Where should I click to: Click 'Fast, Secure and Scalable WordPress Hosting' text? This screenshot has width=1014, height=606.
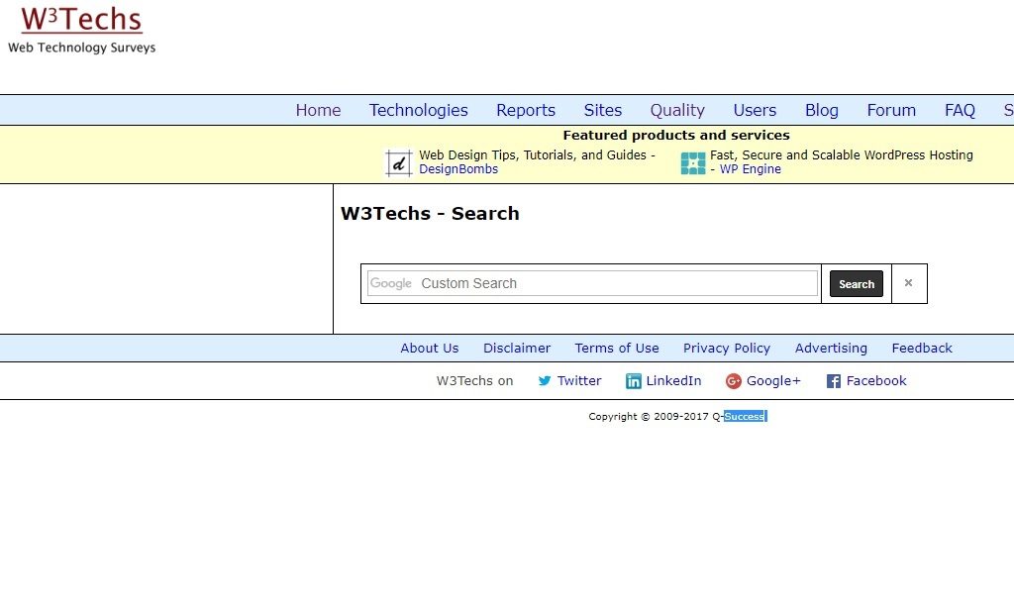[842, 155]
